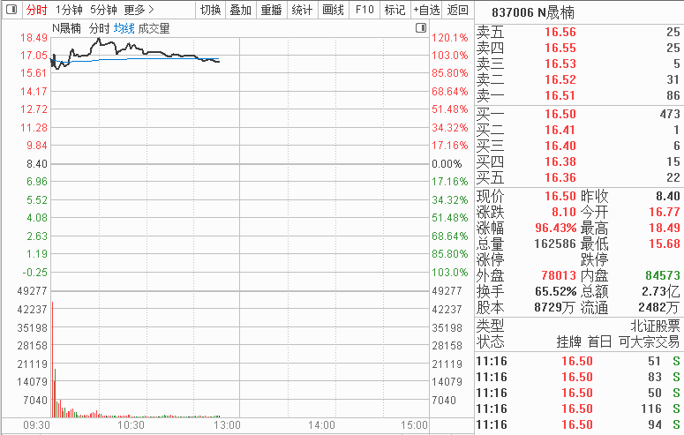Image resolution: width=684 pixels, height=435 pixels.
Task: Click the 买一 volume 473
Action: pos(670,114)
